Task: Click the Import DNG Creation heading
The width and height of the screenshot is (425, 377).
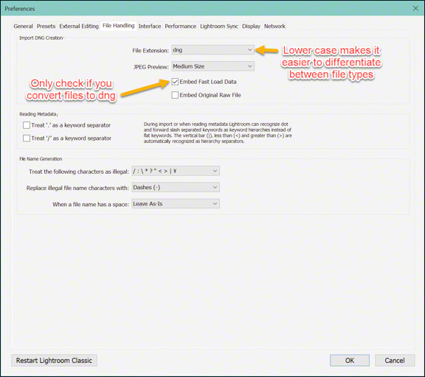Action: [x=41, y=38]
